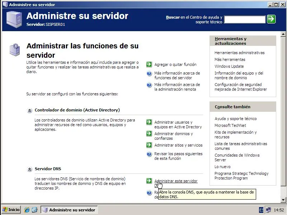Click green arrow beside Administrar este servidor DNS
The width and height of the screenshot is (287, 215).
pyautogui.click(x=149, y=181)
